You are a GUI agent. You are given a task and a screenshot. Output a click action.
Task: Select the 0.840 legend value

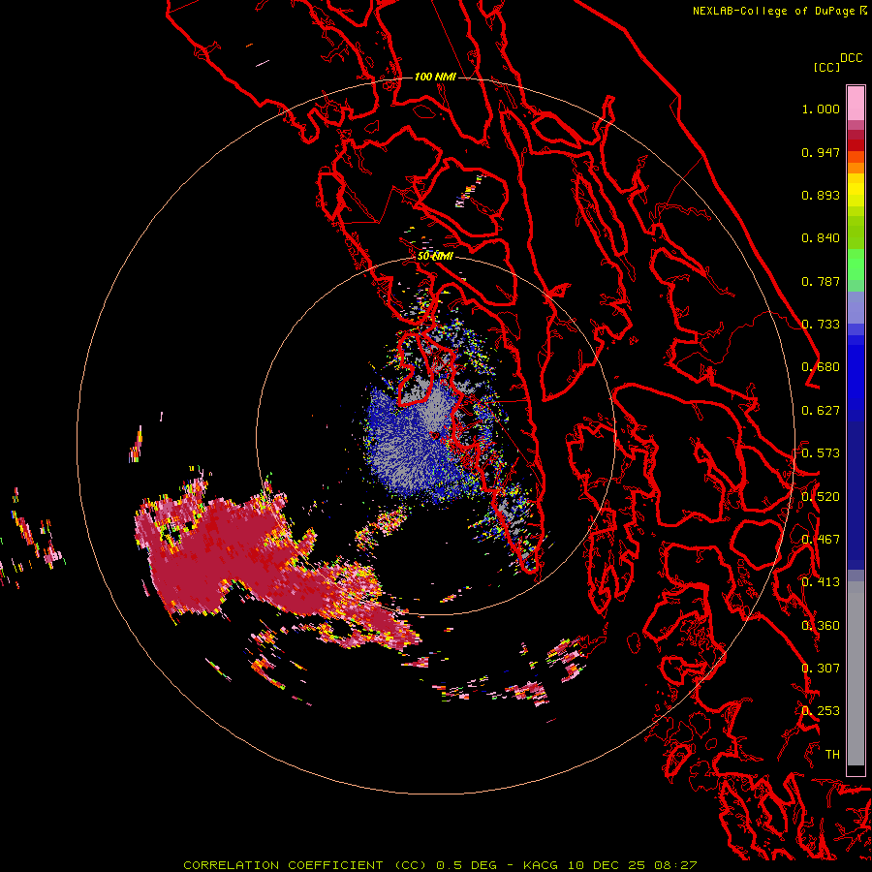[x=821, y=238]
